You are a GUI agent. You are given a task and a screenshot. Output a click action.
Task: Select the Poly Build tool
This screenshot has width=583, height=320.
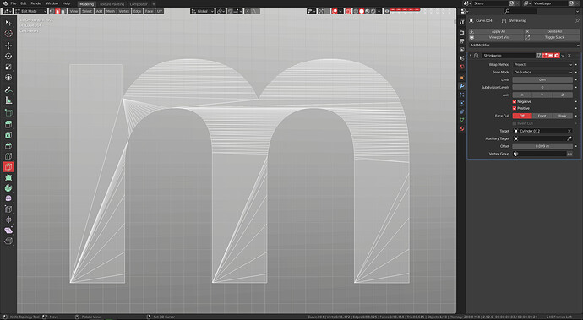click(8, 177)
